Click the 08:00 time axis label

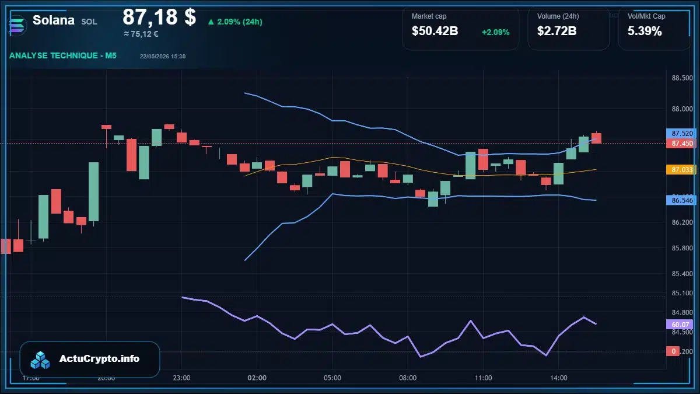408,378
